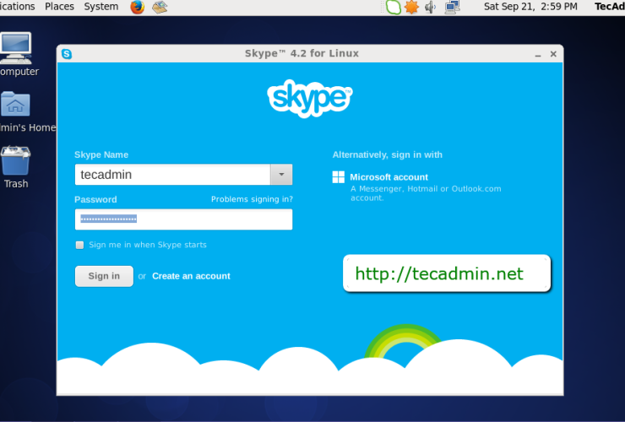Click the Problems signing in? link
The height and width of the screenshot is (422, 625).
pos(252,200)
